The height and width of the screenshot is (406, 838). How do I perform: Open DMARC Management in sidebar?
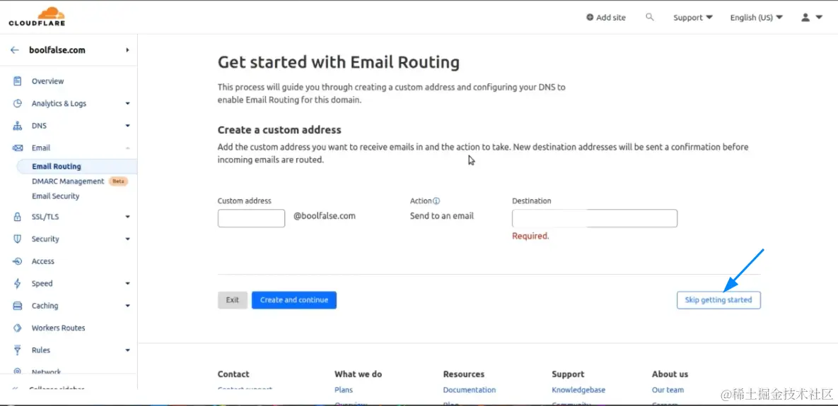coord(68,181)
